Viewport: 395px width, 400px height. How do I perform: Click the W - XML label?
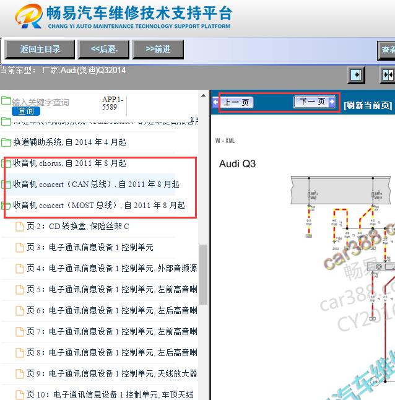(225, 141)
